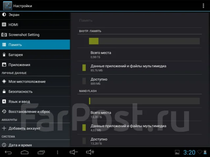Tap the volume up button
Image resolution: width=210 pixels, height=157 pixels.
[90, 152]
